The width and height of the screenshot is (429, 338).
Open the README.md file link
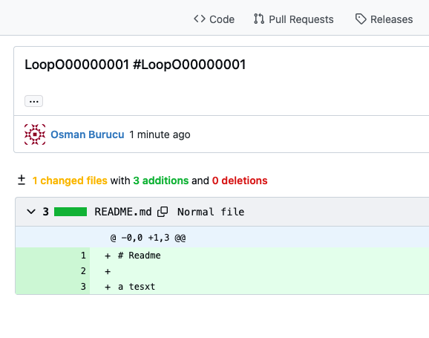[x=123, y=212]
